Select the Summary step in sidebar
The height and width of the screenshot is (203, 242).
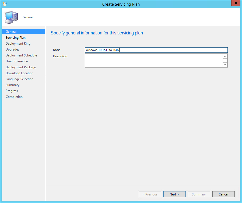[12, 85]
